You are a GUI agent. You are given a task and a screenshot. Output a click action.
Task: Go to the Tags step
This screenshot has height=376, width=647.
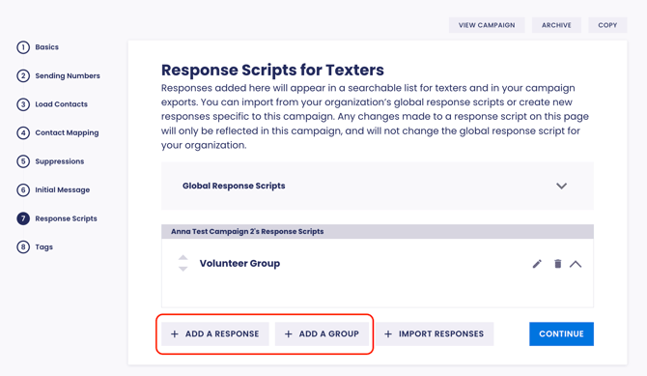43,246
